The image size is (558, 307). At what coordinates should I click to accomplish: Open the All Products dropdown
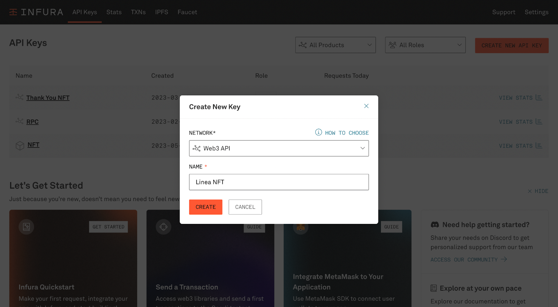click(x=335, y=45)
